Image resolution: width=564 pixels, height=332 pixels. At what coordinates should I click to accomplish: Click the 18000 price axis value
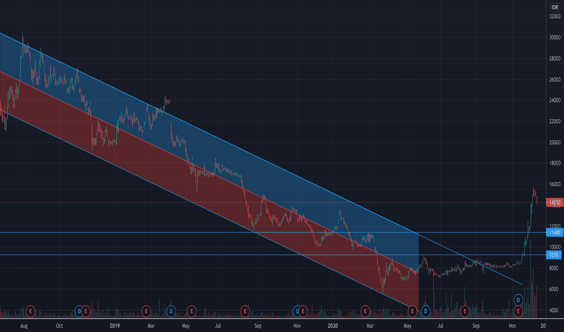click(x=555, y=164)
